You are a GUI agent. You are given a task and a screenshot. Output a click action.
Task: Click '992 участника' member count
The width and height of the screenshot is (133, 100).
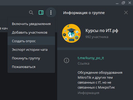[97, 37]
